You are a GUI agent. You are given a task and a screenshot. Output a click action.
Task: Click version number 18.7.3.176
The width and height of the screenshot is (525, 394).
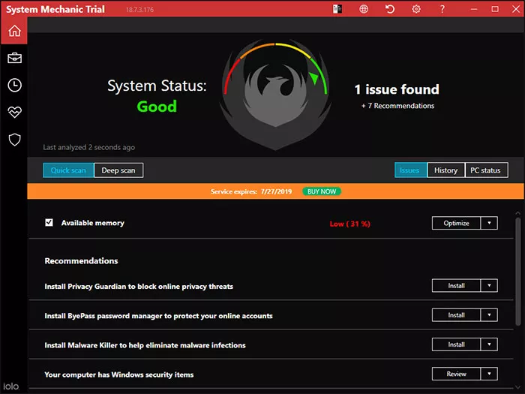[x=140, y=10]
